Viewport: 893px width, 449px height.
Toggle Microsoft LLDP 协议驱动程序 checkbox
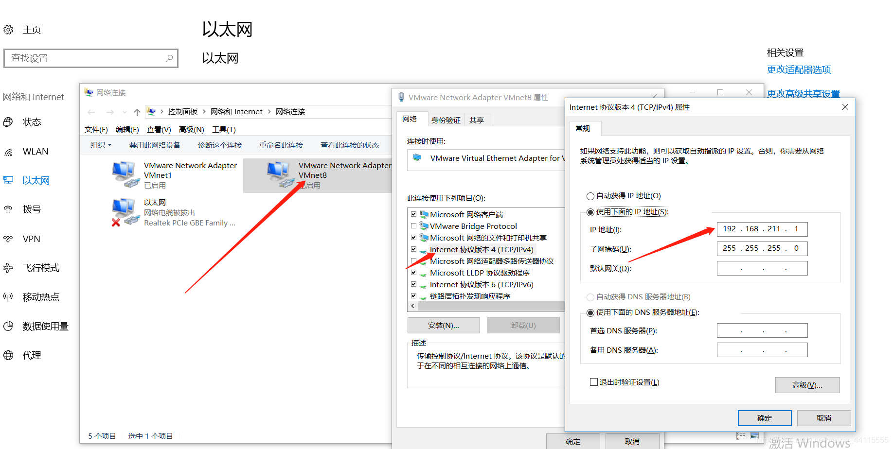point(413,273)
